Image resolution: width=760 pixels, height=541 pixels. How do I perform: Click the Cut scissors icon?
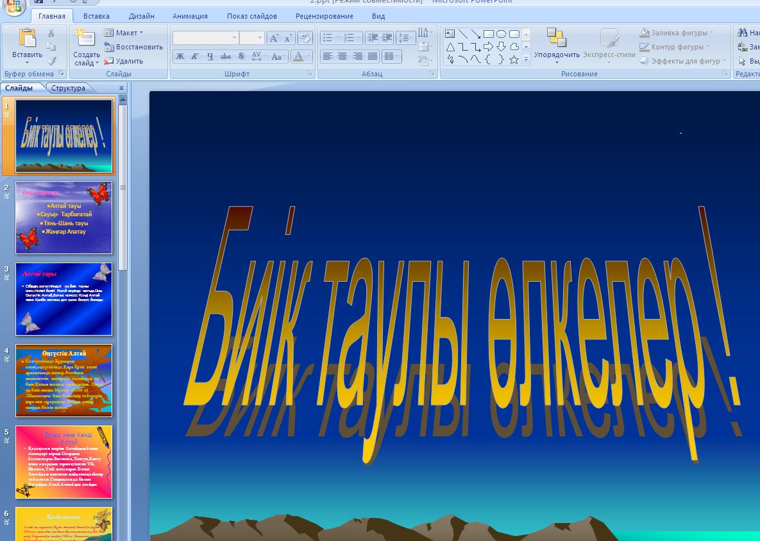(51, 33)
